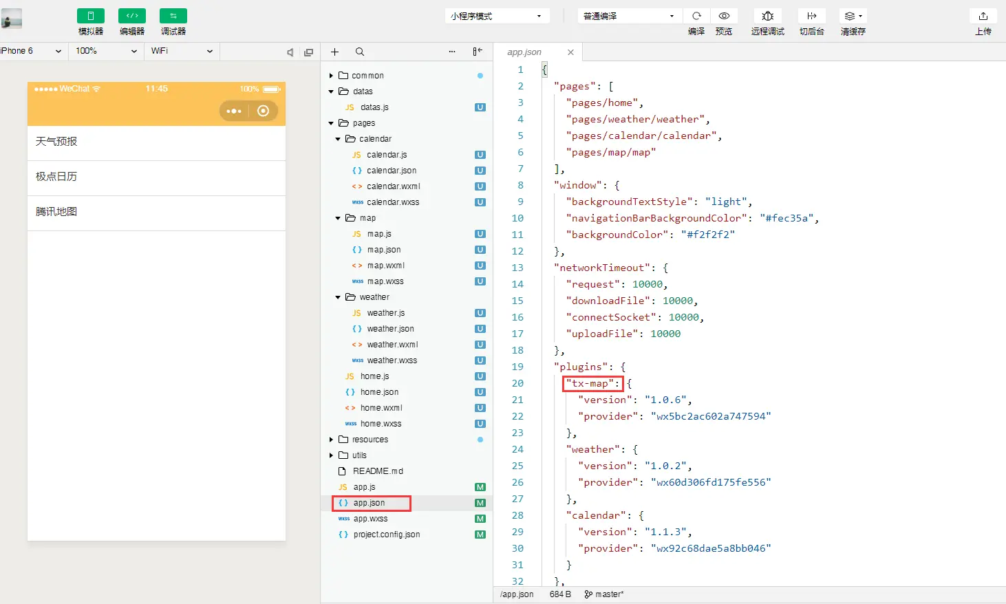The height and width of the screenshot is (604, 1006).
Task: Open the clear cache (清缓存) menu
Action: click(x=853, y=16)
